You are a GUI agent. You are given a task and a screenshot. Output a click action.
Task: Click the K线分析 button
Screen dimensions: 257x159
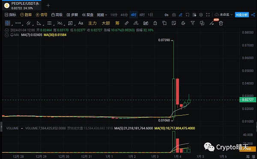242,15
